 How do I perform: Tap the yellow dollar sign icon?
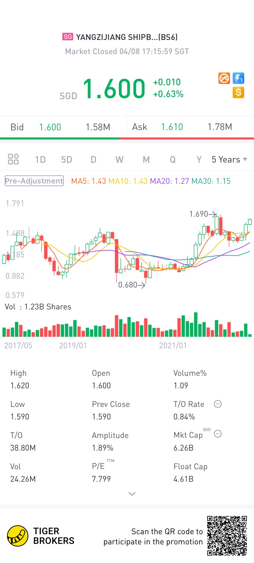click(238, 92)
